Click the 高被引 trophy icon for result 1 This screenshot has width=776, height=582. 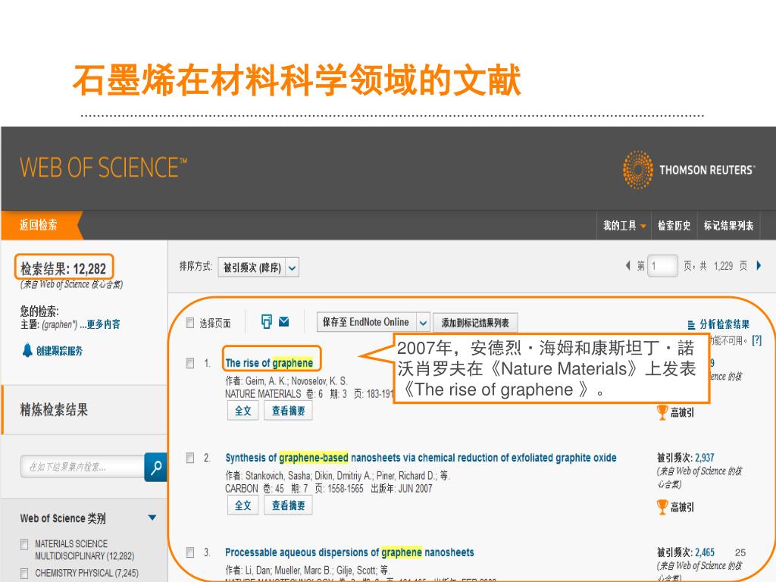point(662,411)
